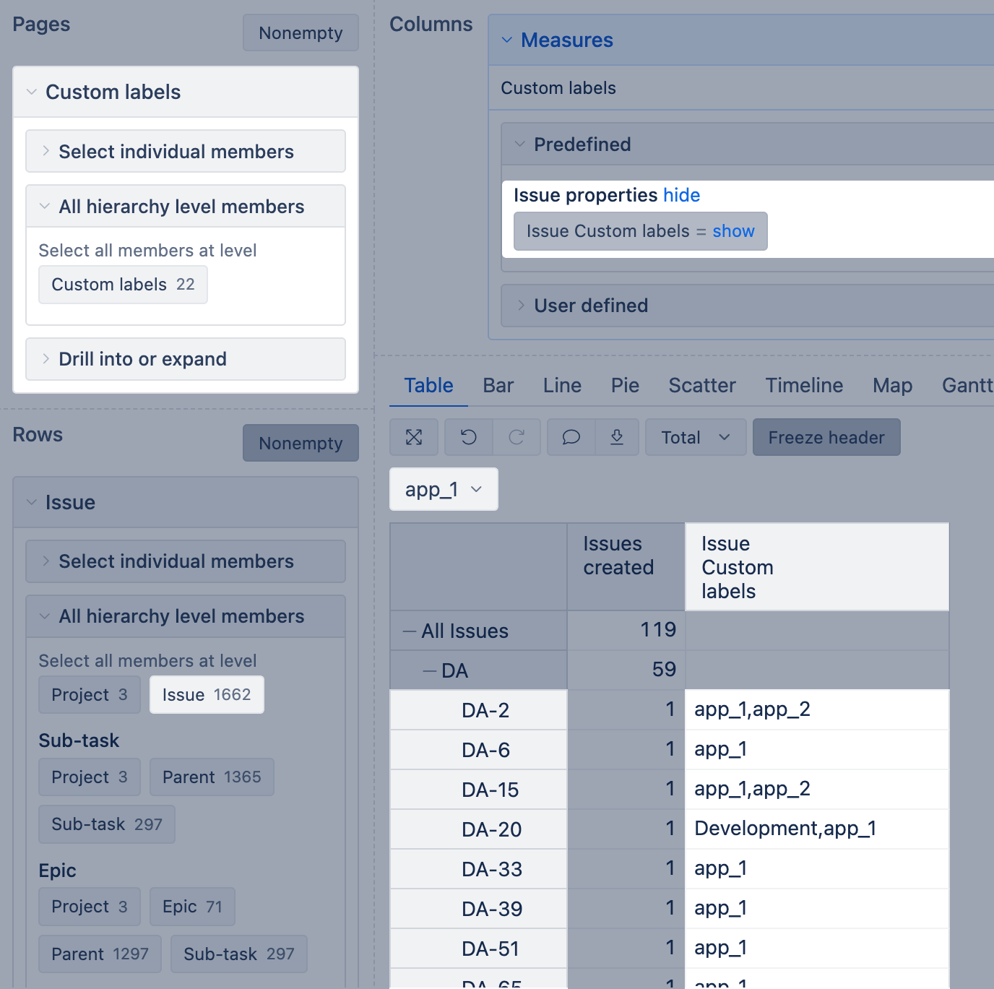The image size is (994, 989).
Task: Expand Drill into or expand section
Action: (x=142, y=359)
